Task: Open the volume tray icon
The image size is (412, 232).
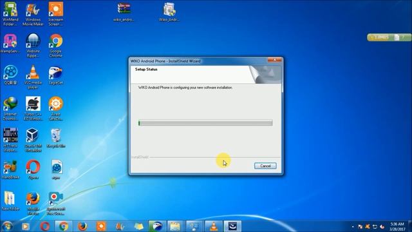Action: coord(382,227)
